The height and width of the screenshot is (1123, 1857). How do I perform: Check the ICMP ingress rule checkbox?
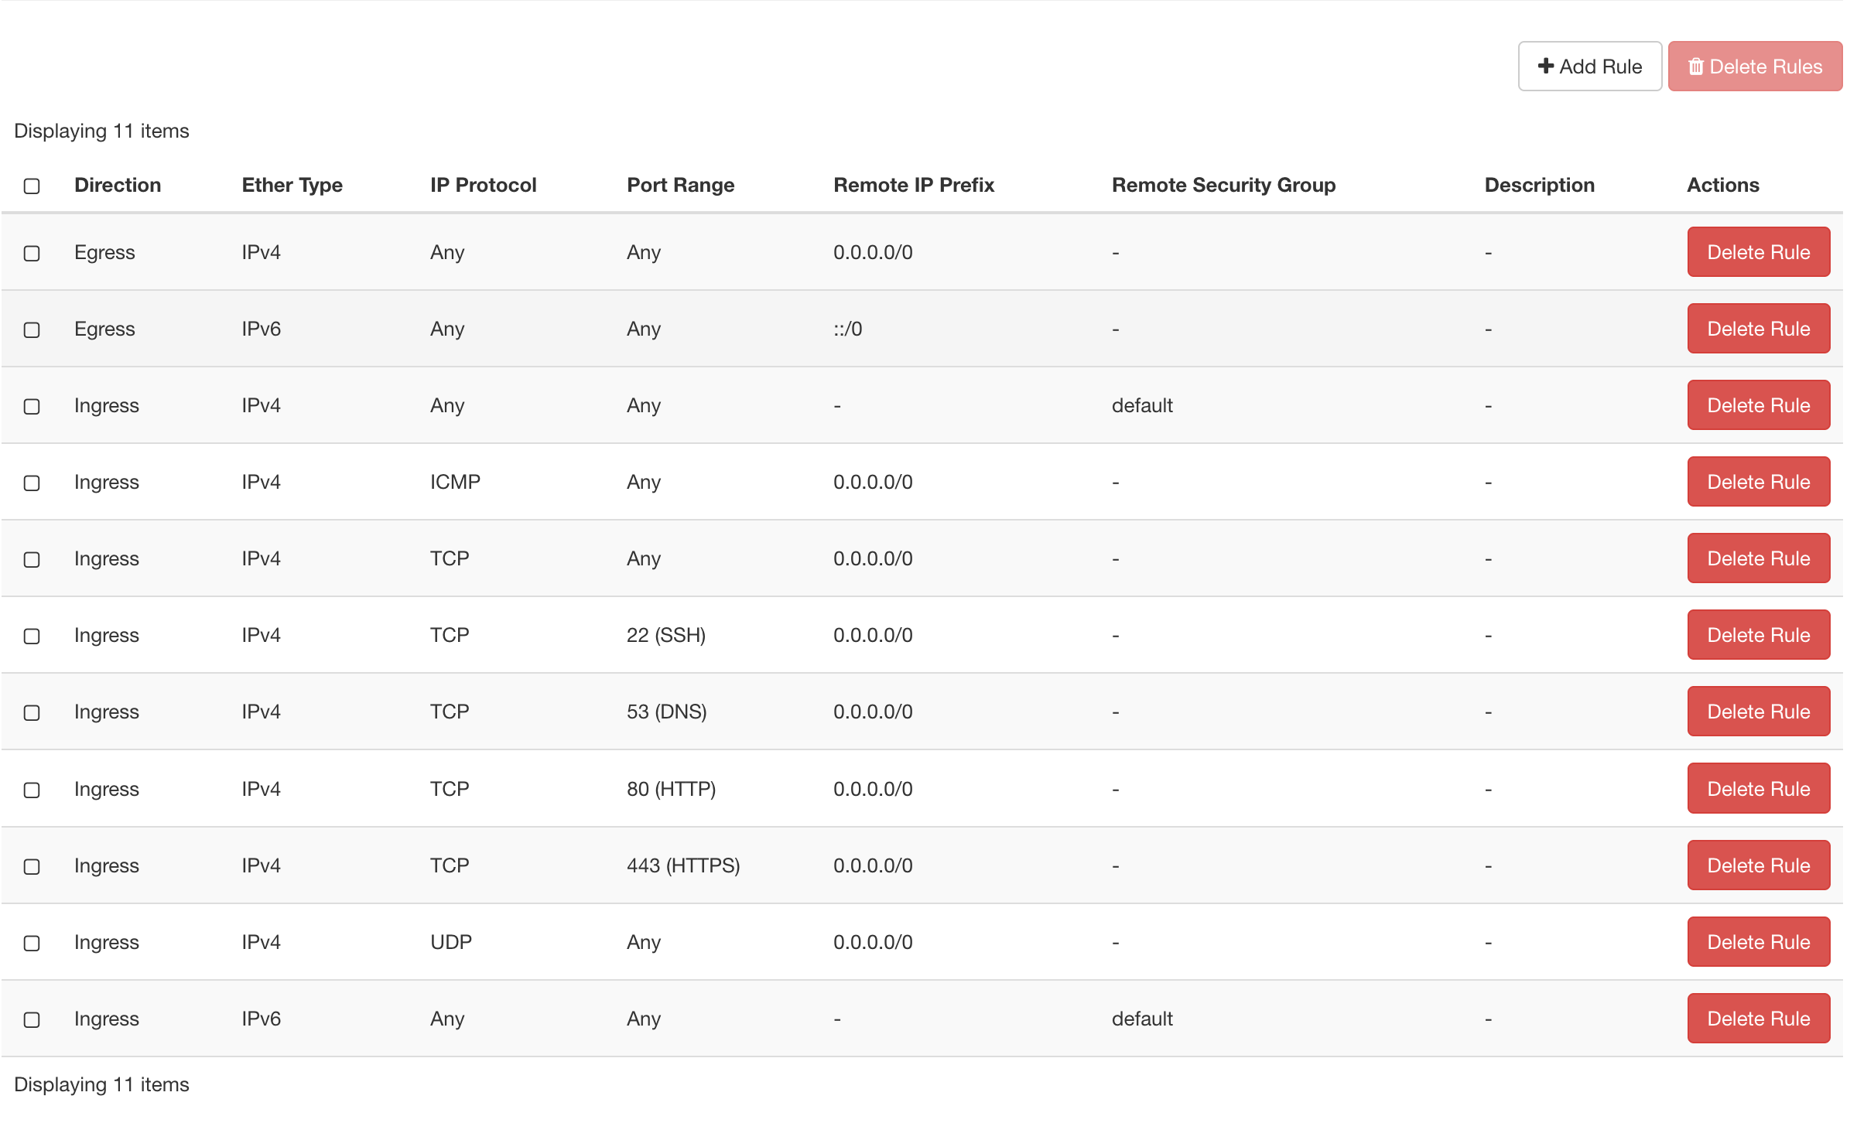(x=32, y=483)
